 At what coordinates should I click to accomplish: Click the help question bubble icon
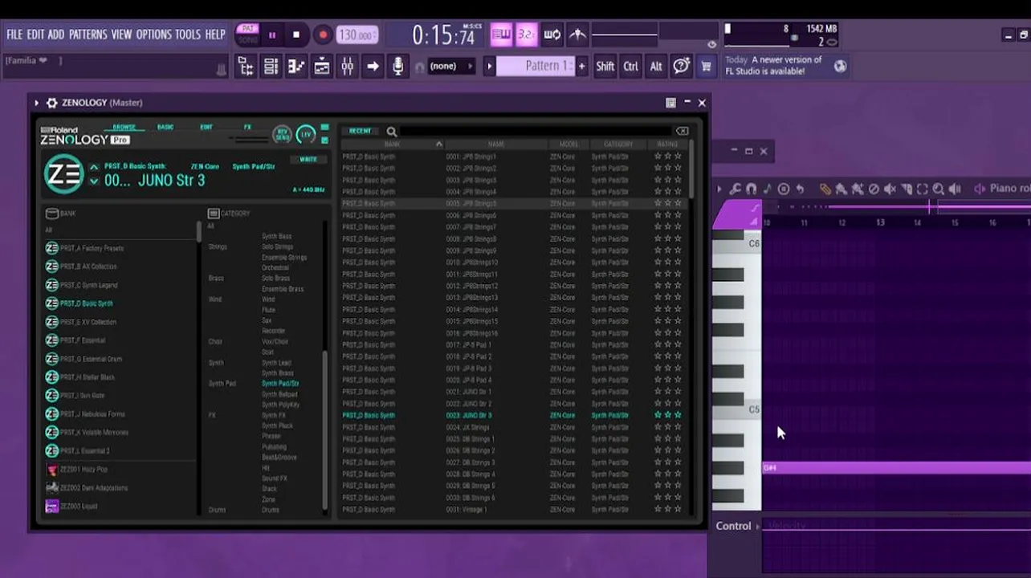pyautogui.click(x=682, y=67)
